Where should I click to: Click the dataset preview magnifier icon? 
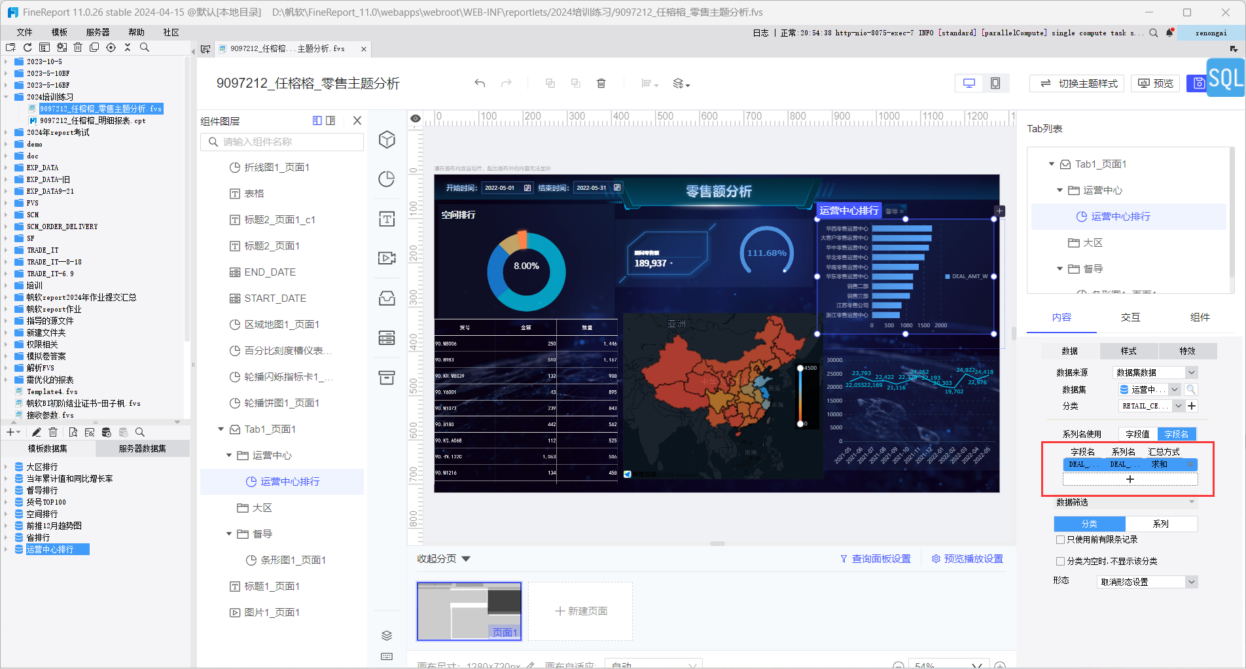point(1191,389)
